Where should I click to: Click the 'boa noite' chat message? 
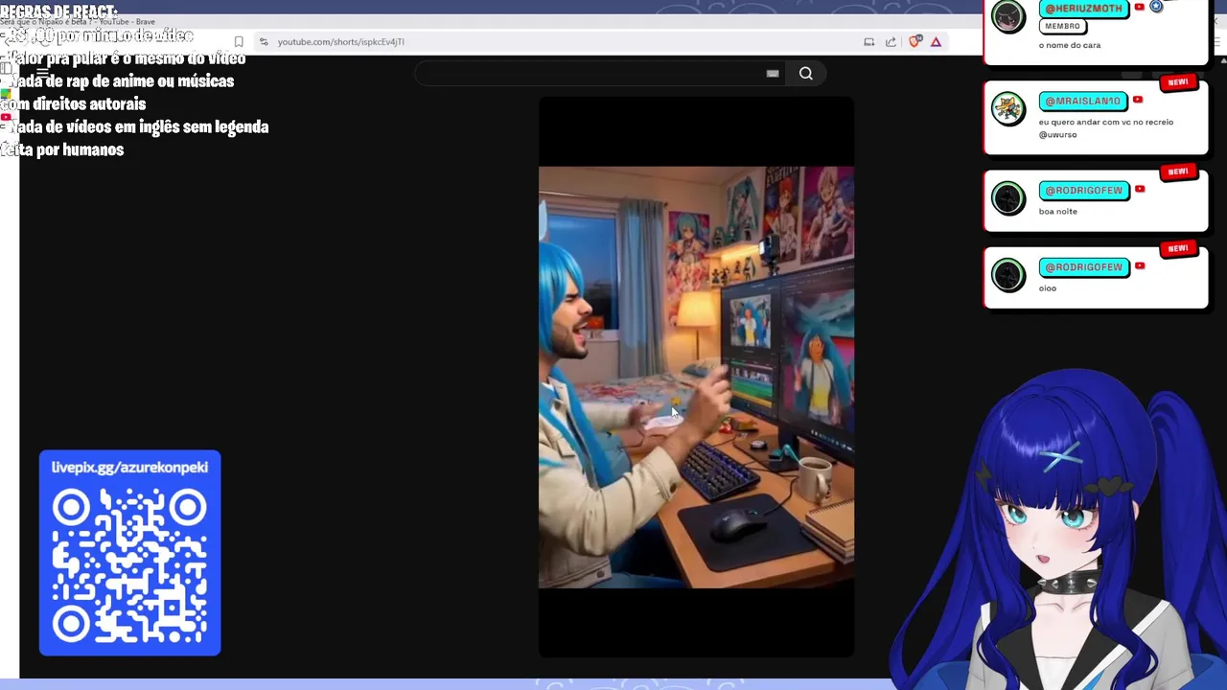[1058, 212]
